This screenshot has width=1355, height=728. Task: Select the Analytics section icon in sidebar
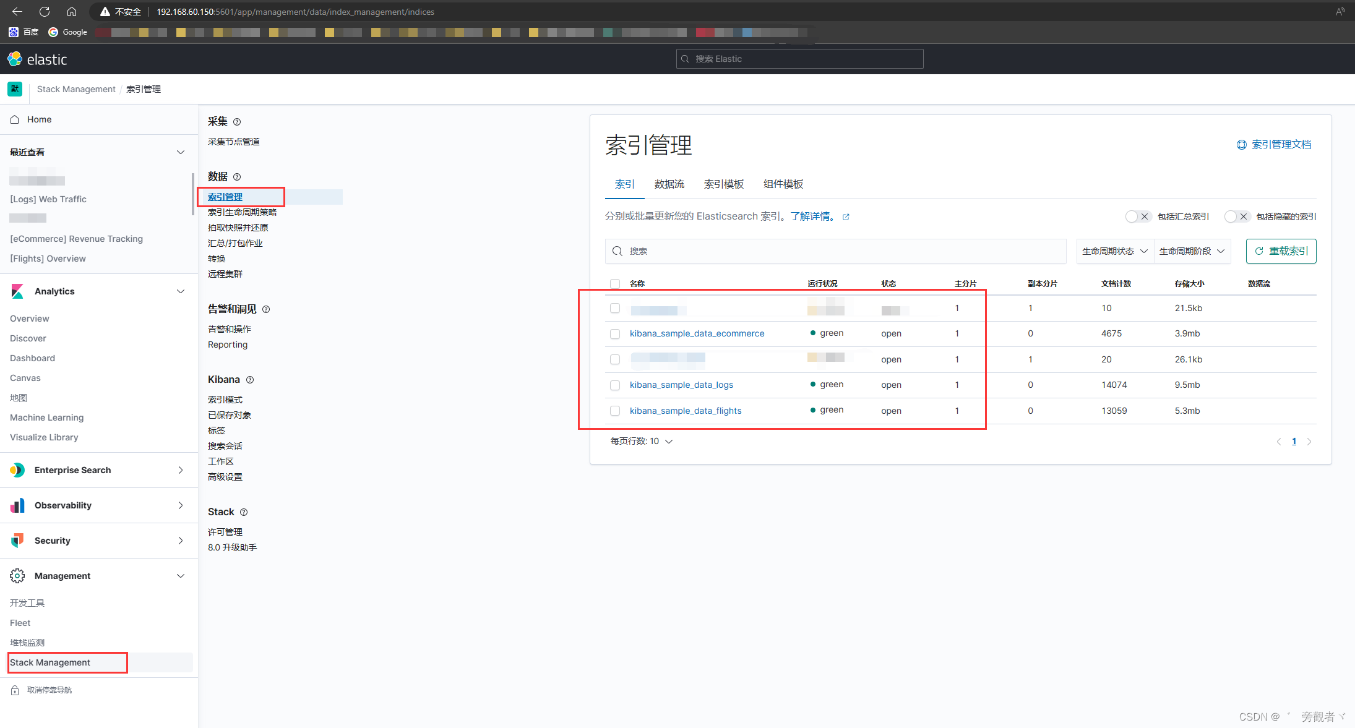point(17,291)
